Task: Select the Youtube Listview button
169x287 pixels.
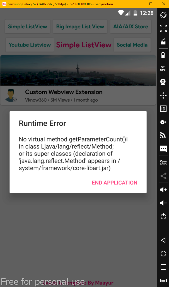Action: (x=30, y=45)
